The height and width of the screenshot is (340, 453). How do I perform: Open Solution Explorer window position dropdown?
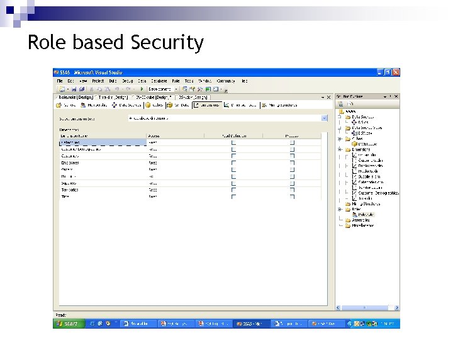[x=385, y=96]
